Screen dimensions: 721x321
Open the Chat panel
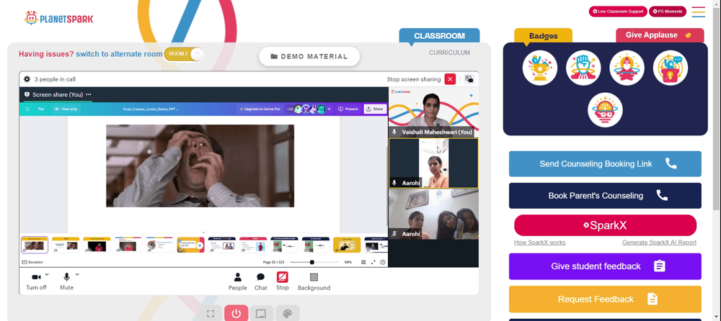point(261,281)
